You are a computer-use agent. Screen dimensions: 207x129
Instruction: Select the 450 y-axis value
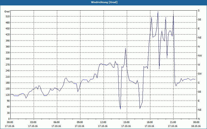click(x=8, y=29)
